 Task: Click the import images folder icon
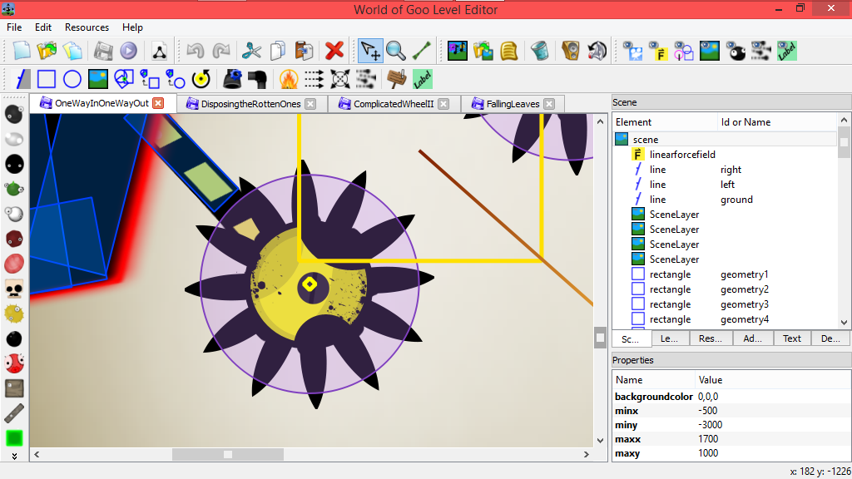coord(483,51)
